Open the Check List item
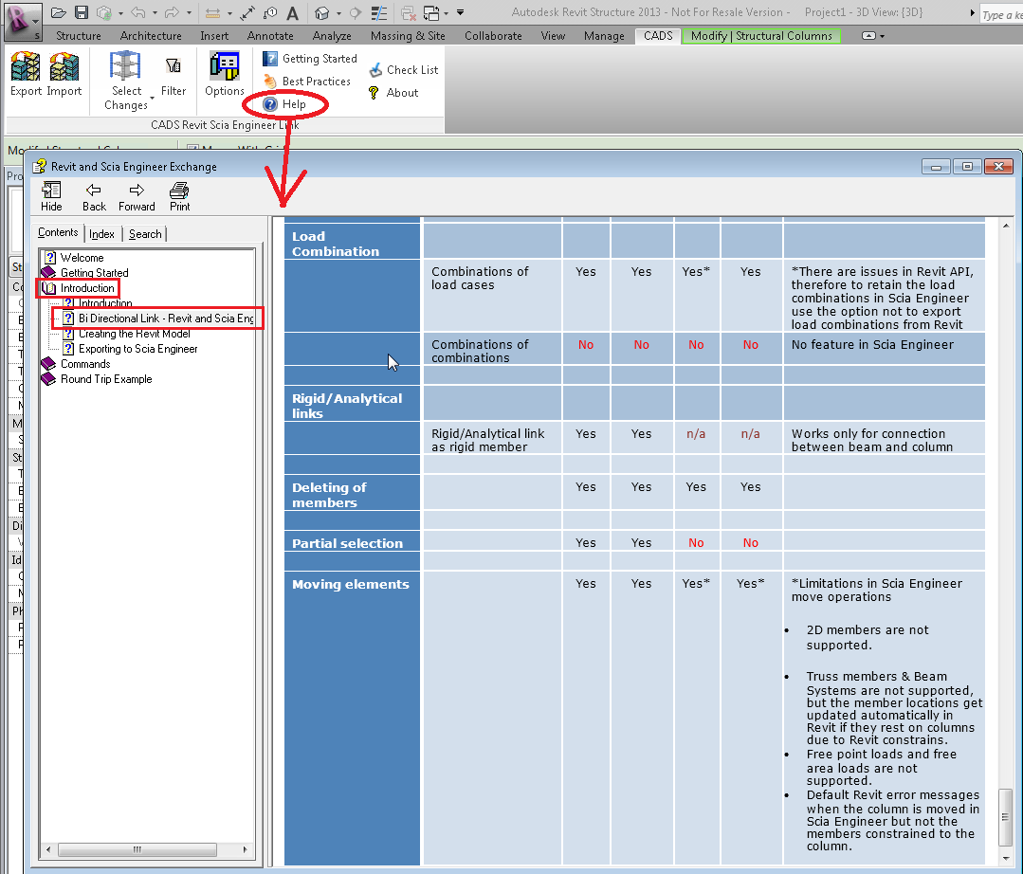 404,70
